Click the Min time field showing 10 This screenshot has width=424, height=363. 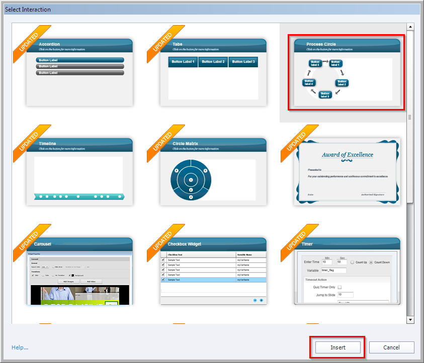point(327,262)
